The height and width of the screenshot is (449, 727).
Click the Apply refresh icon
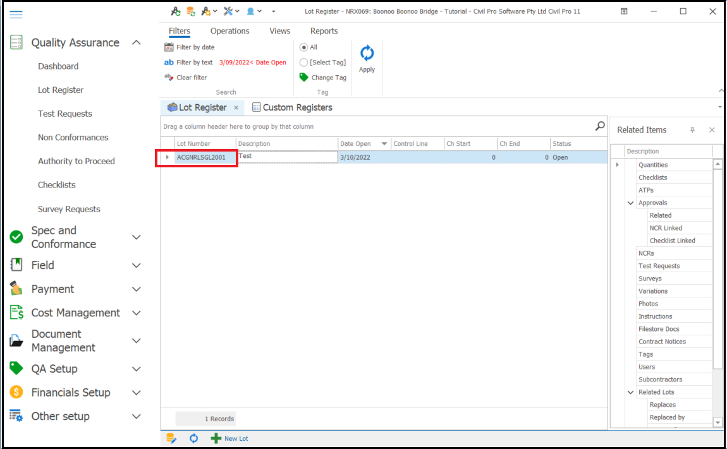tap(367, 54)
